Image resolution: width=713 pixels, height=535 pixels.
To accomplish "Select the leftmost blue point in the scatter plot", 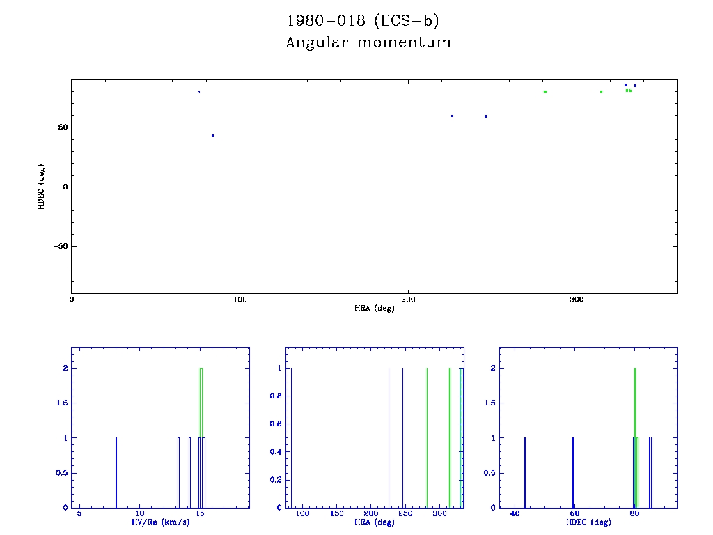I will 198,92.
